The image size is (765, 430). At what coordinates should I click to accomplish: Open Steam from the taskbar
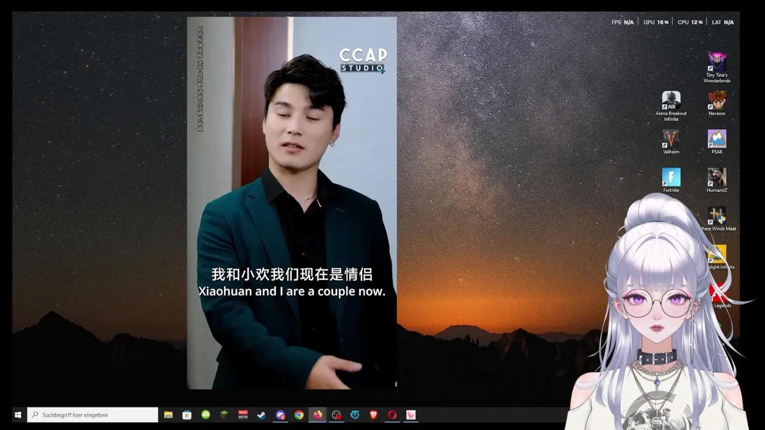click(x=261, y=415)
